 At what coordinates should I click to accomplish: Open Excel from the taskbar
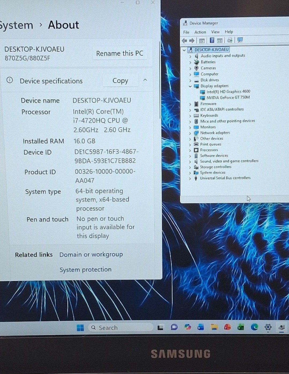pos(241,327)
